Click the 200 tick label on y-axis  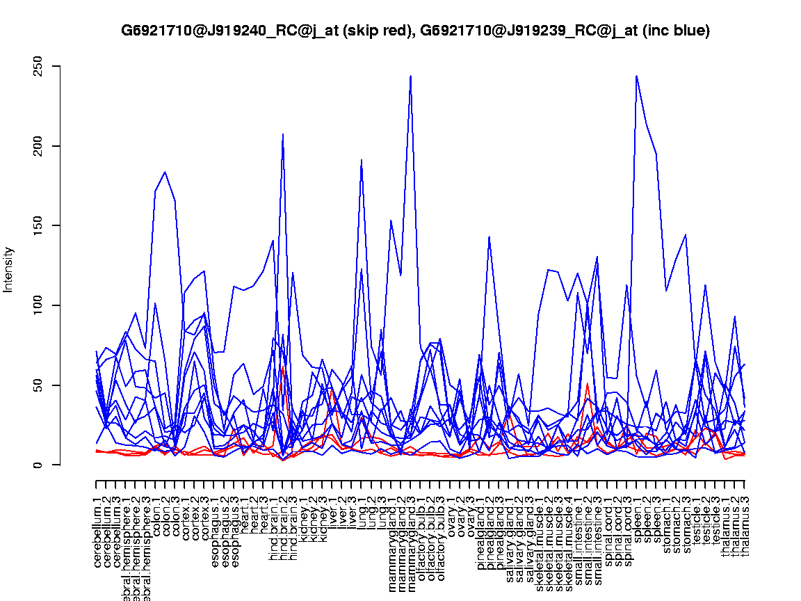pyautogui.click(x=46, y=146)
